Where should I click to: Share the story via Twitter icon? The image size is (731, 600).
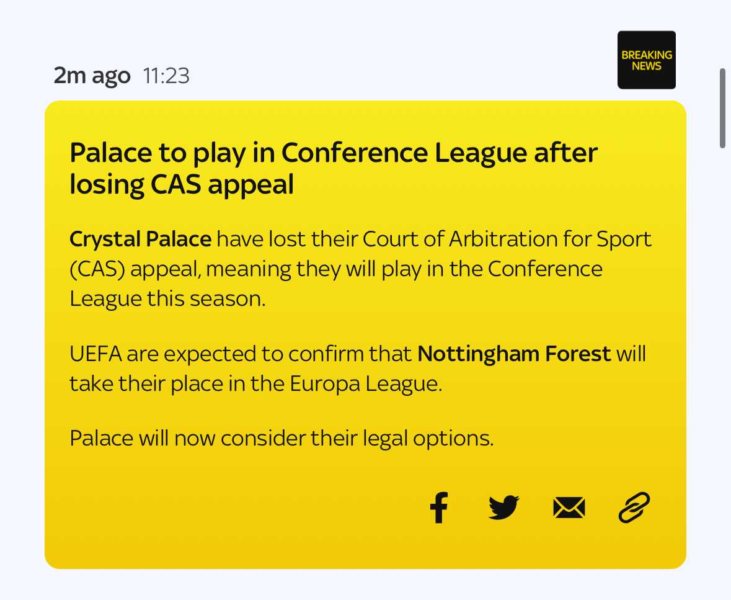click(503, 508)
